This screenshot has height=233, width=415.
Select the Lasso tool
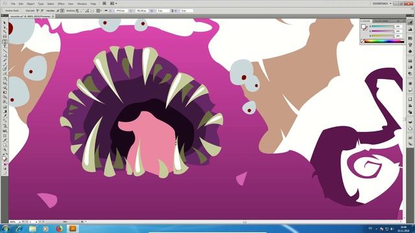tap(5, 36)
